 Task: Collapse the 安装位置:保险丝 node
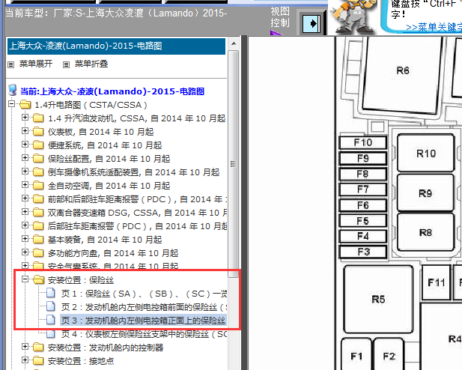[25, 279]
